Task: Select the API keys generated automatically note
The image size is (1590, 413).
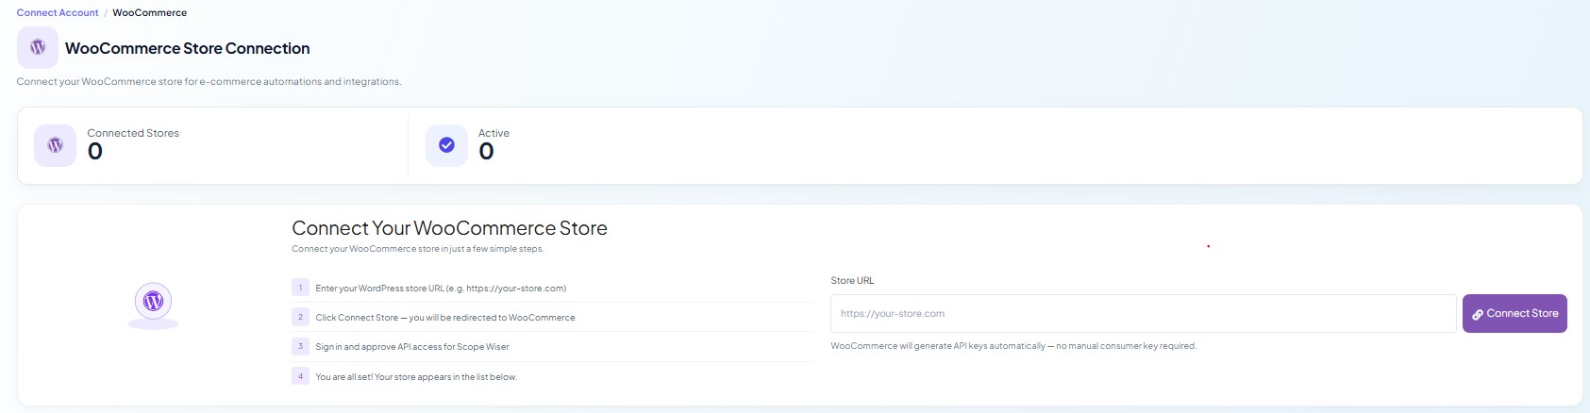Action: click(1013, 346)
